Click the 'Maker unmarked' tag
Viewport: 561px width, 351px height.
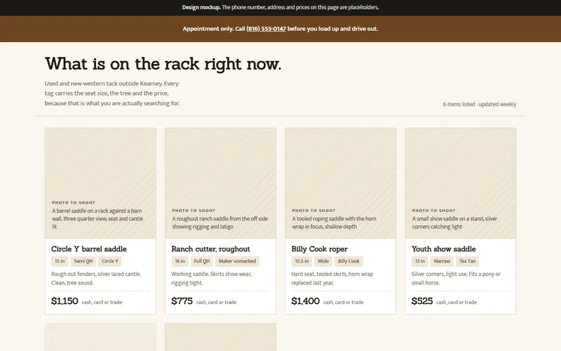(237, 261)
